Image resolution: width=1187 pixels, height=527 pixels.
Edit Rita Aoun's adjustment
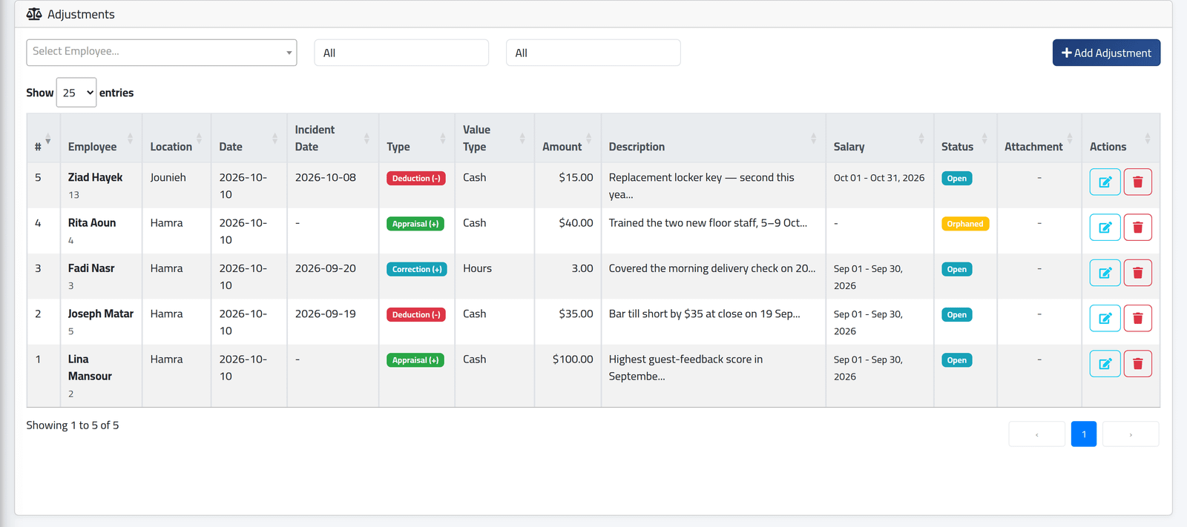tap(1105, 227)
